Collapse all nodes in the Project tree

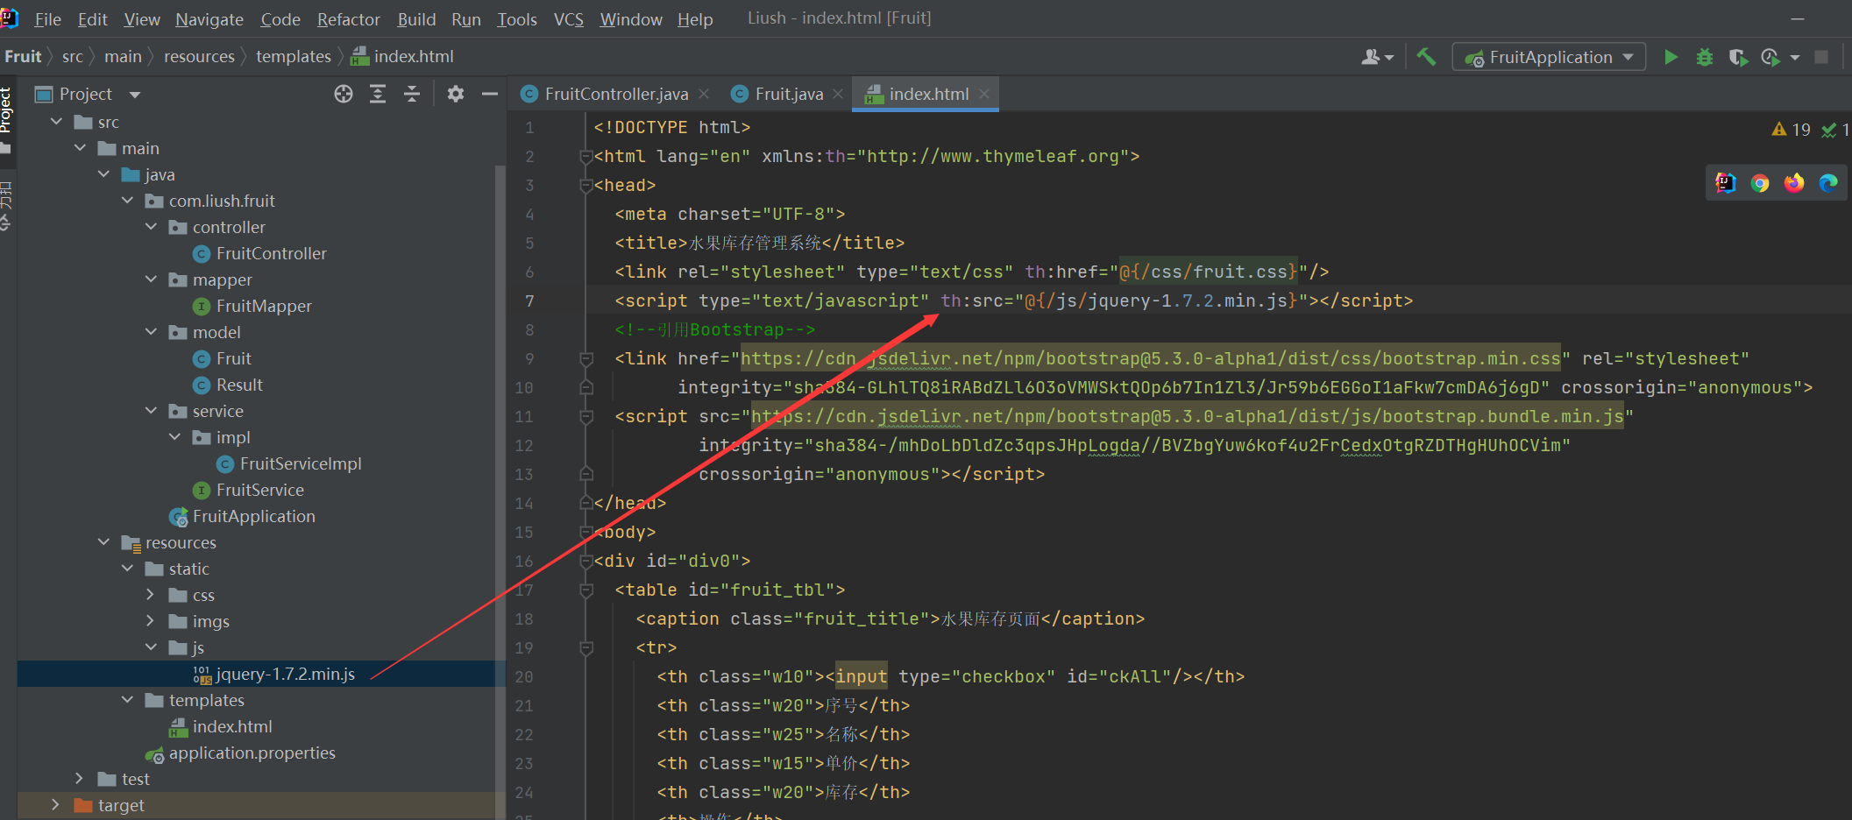pyautogui.click(x=412, y=93)
